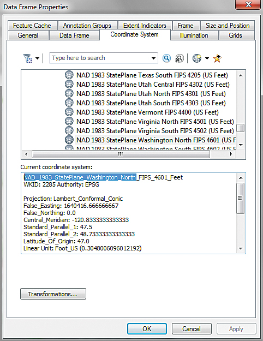Switch to the Feature Cache tab
The height and width of the screenshot is (341, 263).
32,26
